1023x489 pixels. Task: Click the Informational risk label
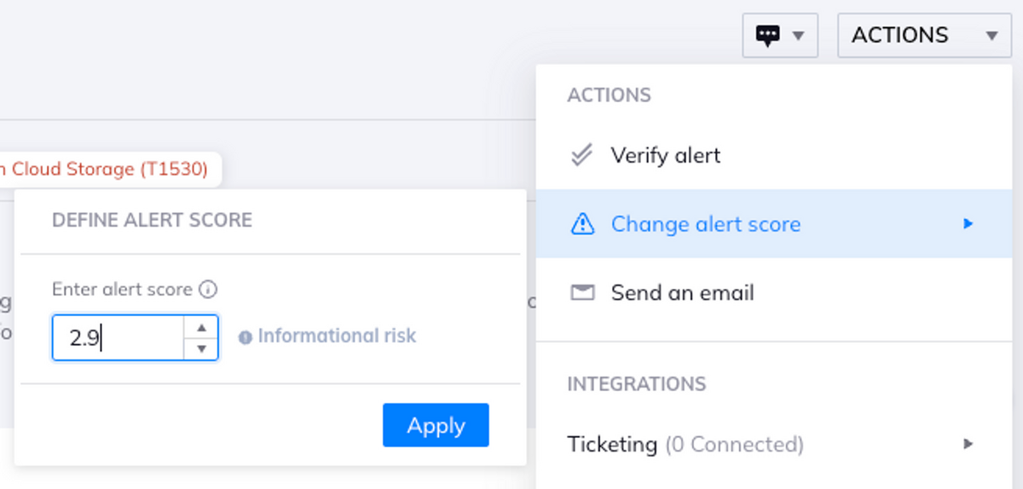[x=337, y=337]
